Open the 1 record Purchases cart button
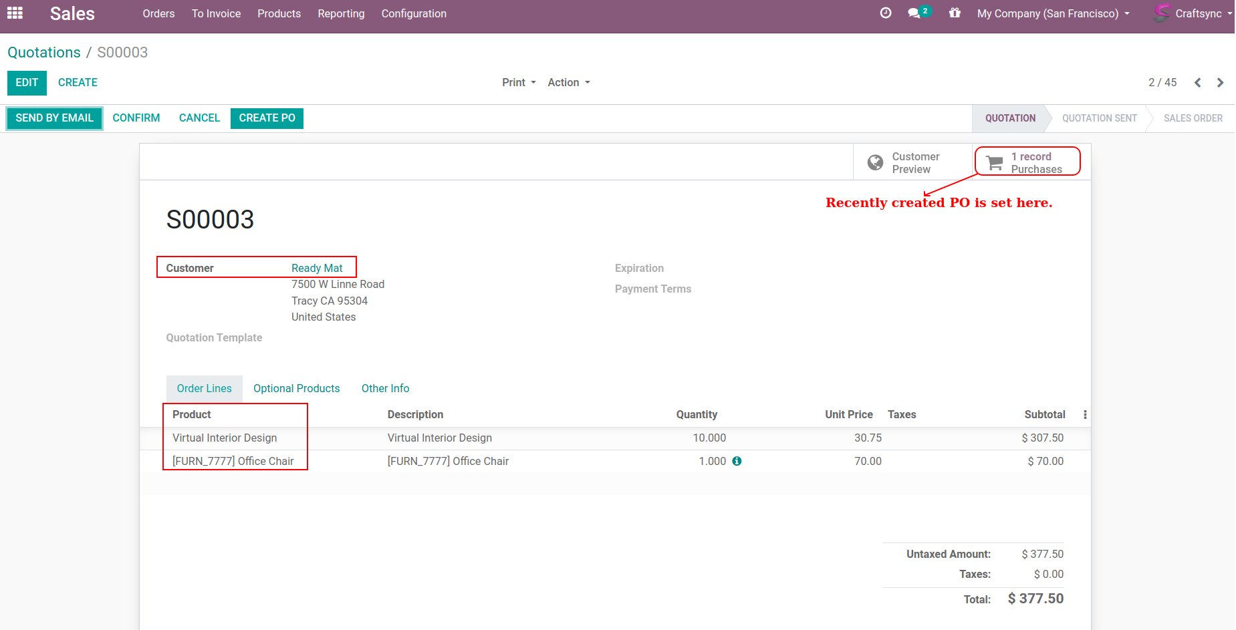 click(x=1027, y=162)
